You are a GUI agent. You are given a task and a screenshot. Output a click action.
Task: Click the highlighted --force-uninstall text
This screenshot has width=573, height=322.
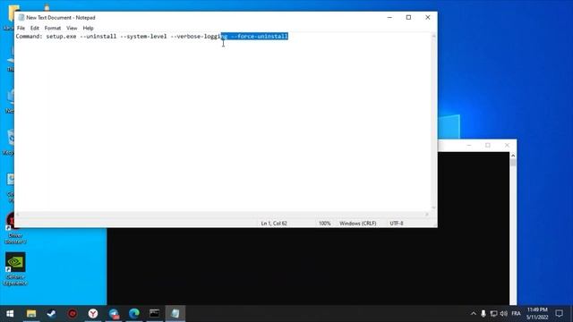pos(260,36)
